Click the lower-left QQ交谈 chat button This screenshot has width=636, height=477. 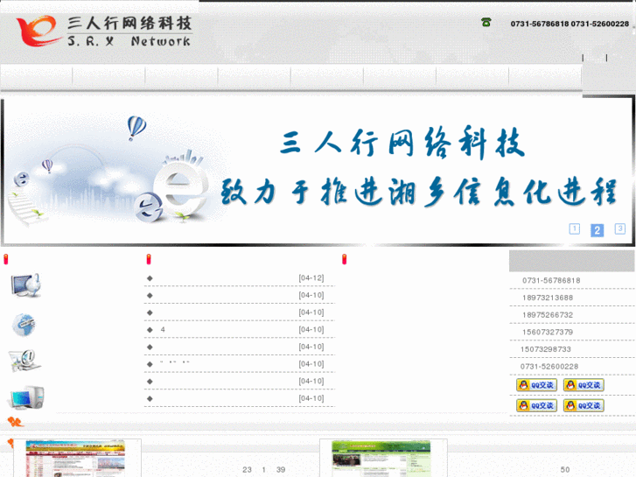pyautogui.click(x=536, y=405)
